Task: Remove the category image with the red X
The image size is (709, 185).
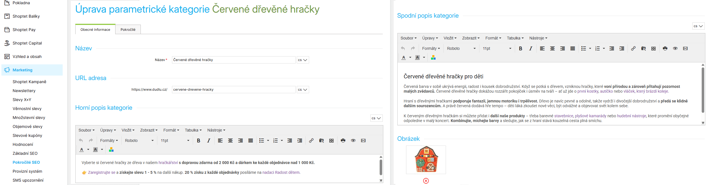Action: point(426,181)
